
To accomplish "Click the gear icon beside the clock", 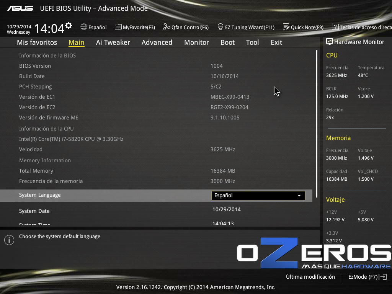I will pyautogui.click(x=69, y=26).
